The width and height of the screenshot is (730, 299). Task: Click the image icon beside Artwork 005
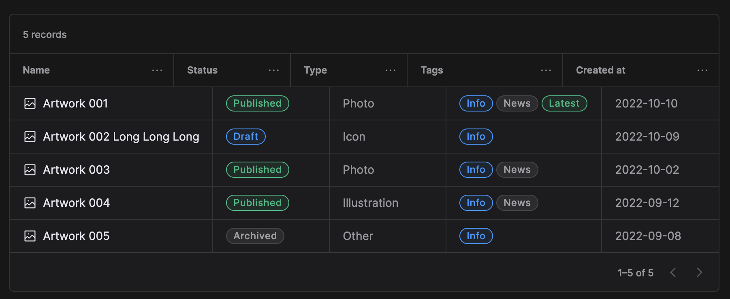click(x=30, y=236)
